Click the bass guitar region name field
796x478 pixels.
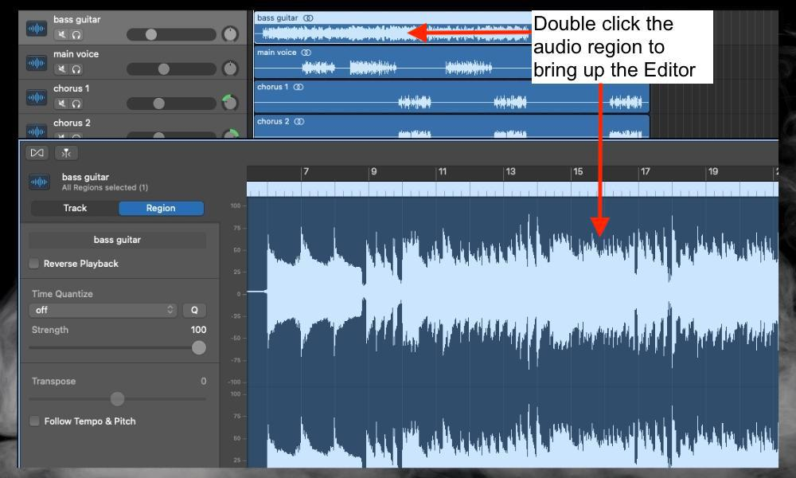coord(117,240)
